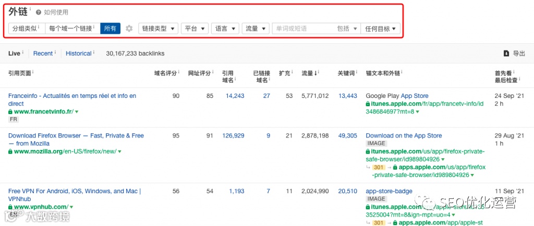Image resolution: width=534 pixels, height=226 pixels.
Task: Click the green lock icon before www.francetvinfo.fr
Action: (x=10, y=111)
